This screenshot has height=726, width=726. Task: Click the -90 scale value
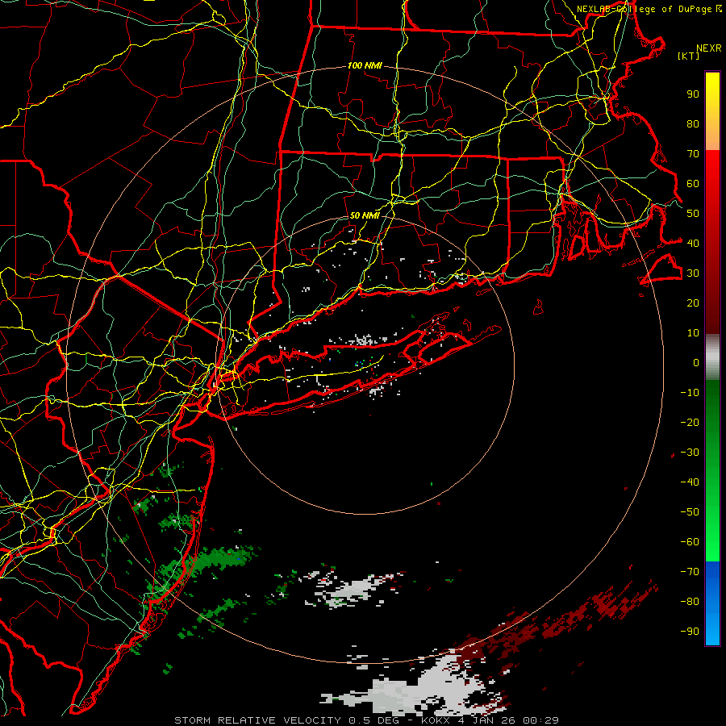pos(690,632)
